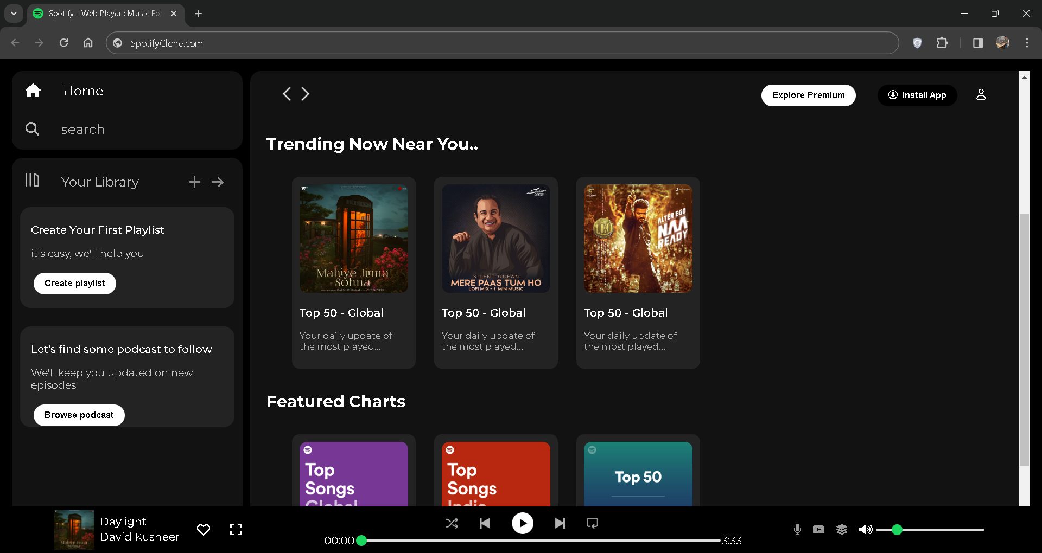This screenshot has width=1042, height=553.
Task: Open the Mere Paas Tum Ho album card
Action: 496,273
